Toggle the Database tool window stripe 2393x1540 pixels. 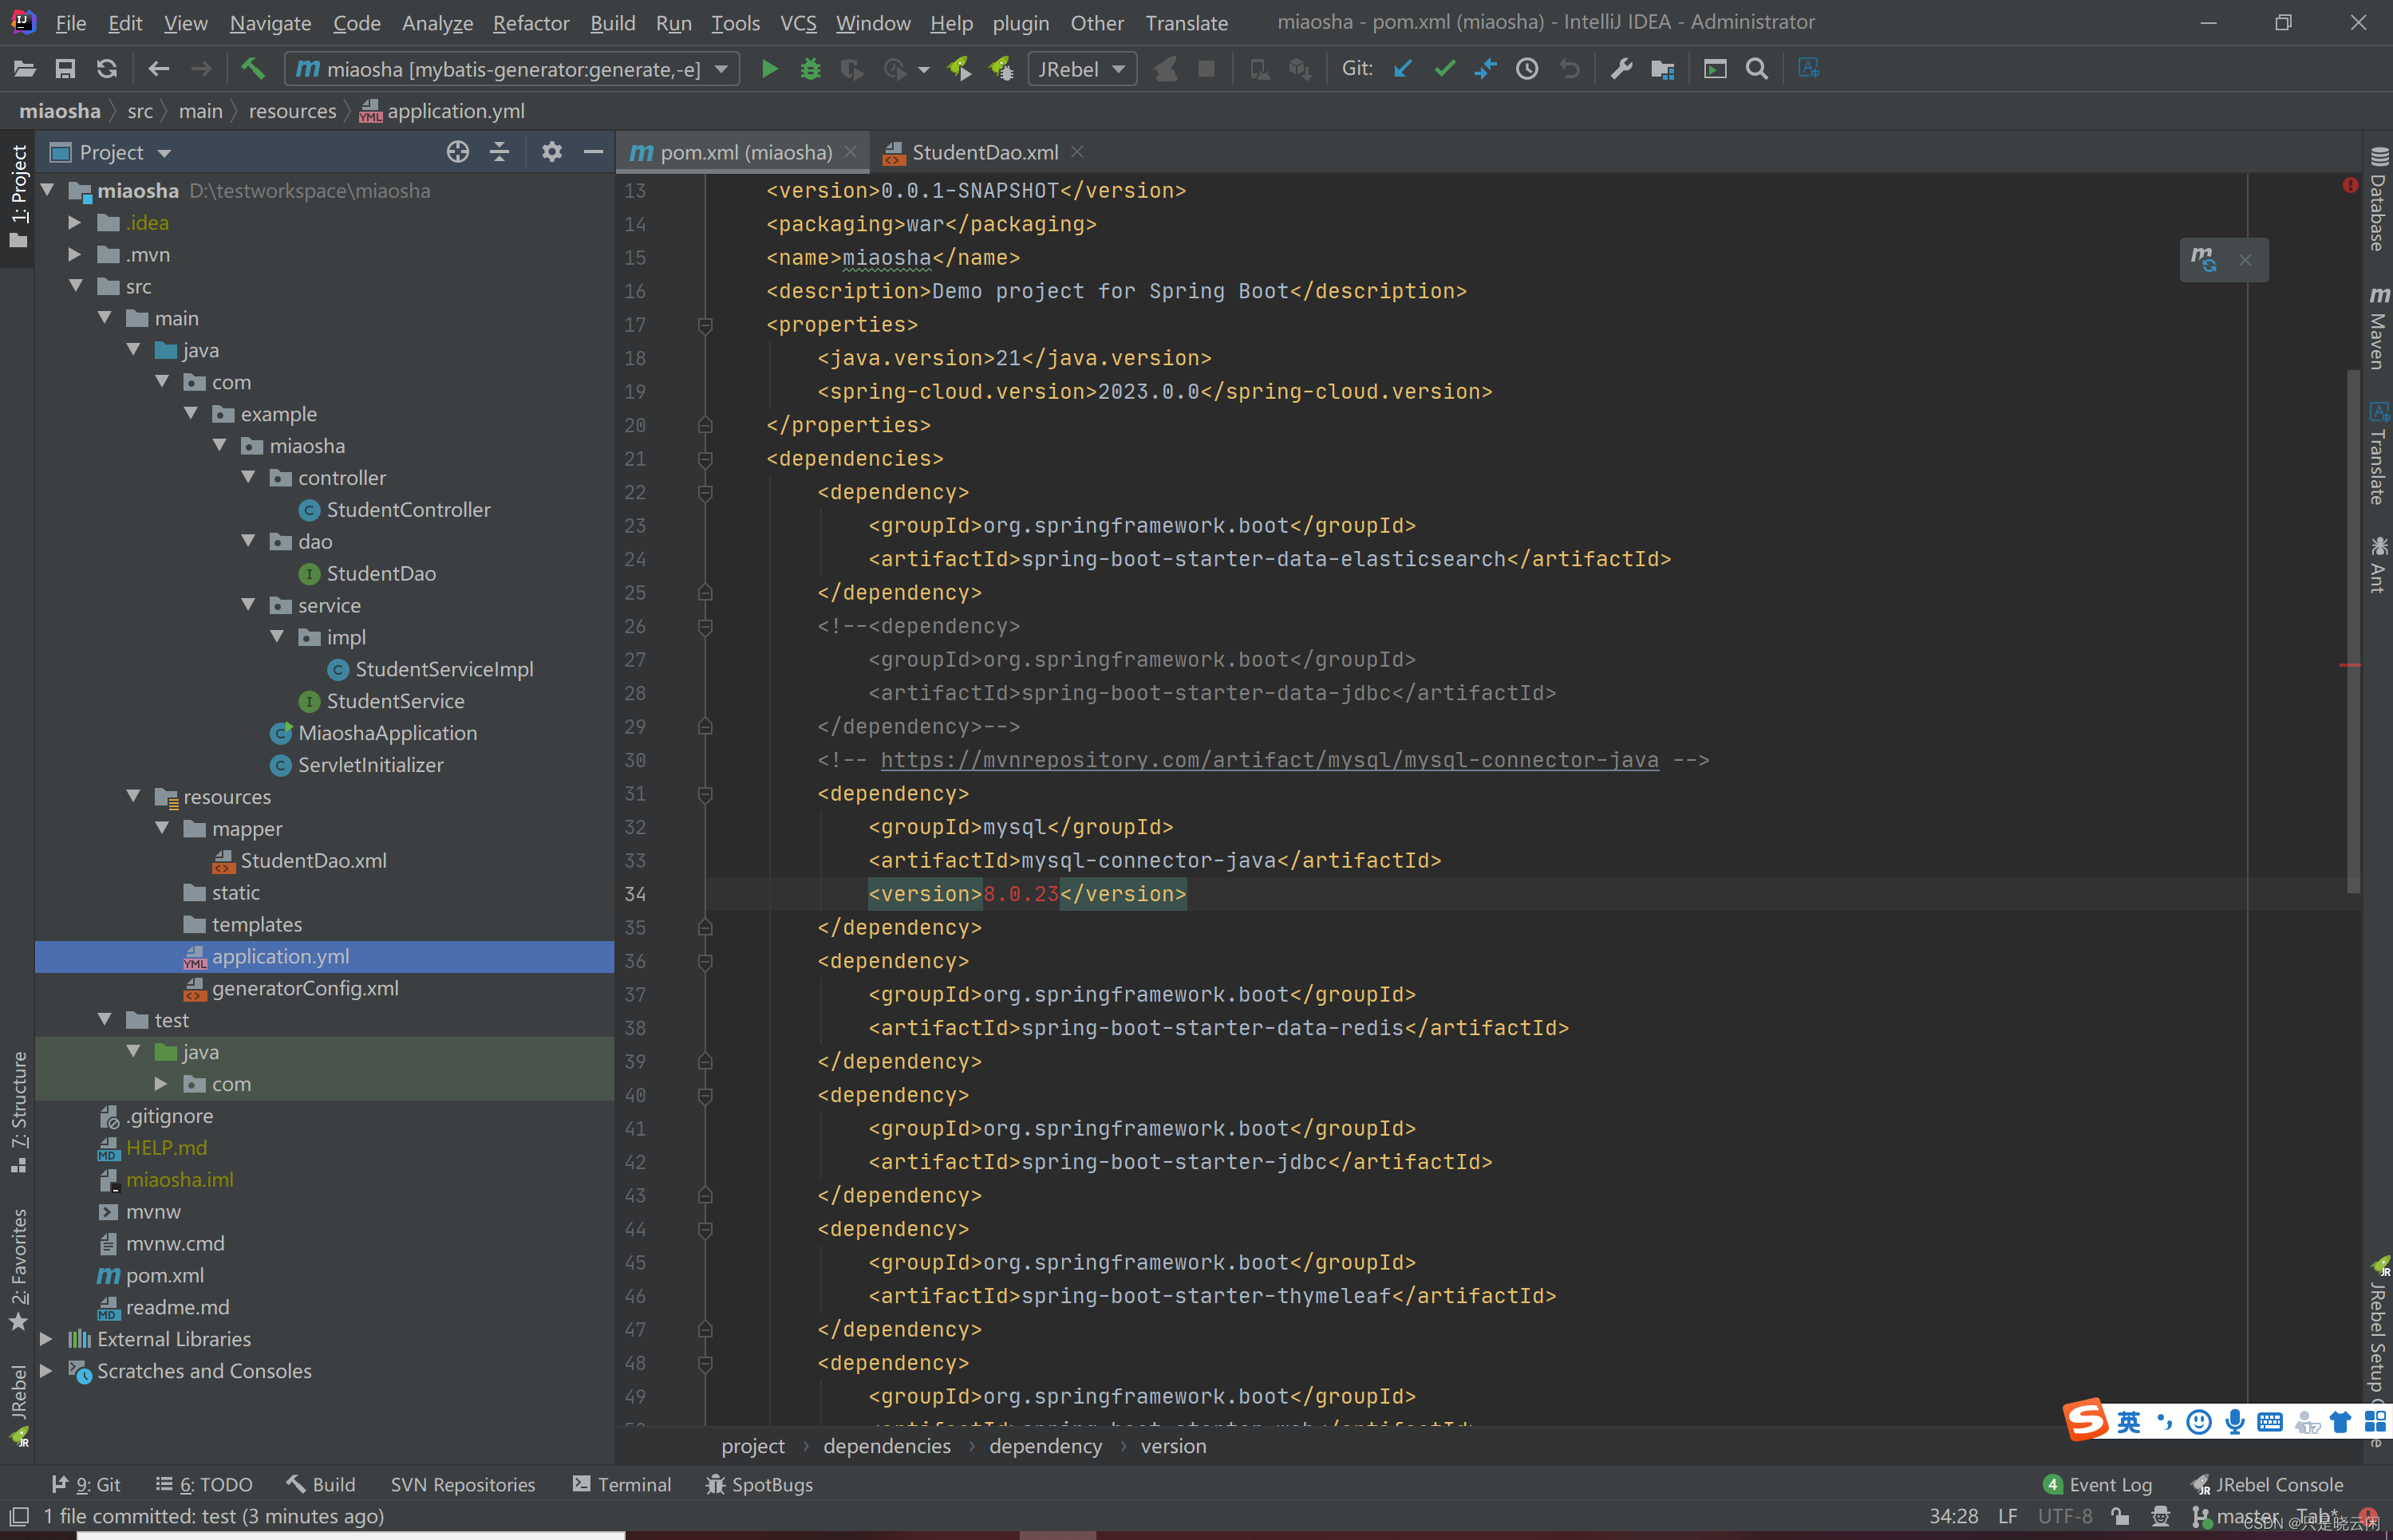coord(2378,200)
